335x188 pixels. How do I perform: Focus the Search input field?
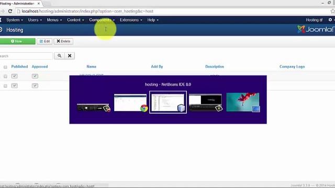[26, 56]
